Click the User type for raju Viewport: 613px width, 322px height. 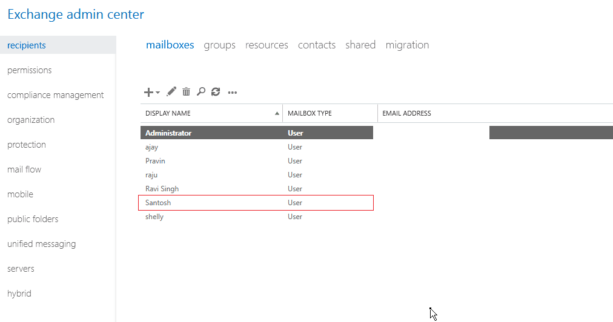click(295, 175)
